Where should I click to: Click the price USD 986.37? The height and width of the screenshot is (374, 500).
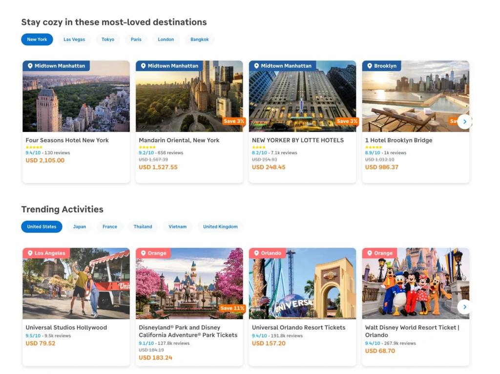[382, 167]
